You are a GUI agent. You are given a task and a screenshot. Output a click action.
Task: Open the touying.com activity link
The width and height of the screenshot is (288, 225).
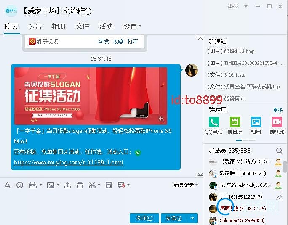tap(68, 162)
